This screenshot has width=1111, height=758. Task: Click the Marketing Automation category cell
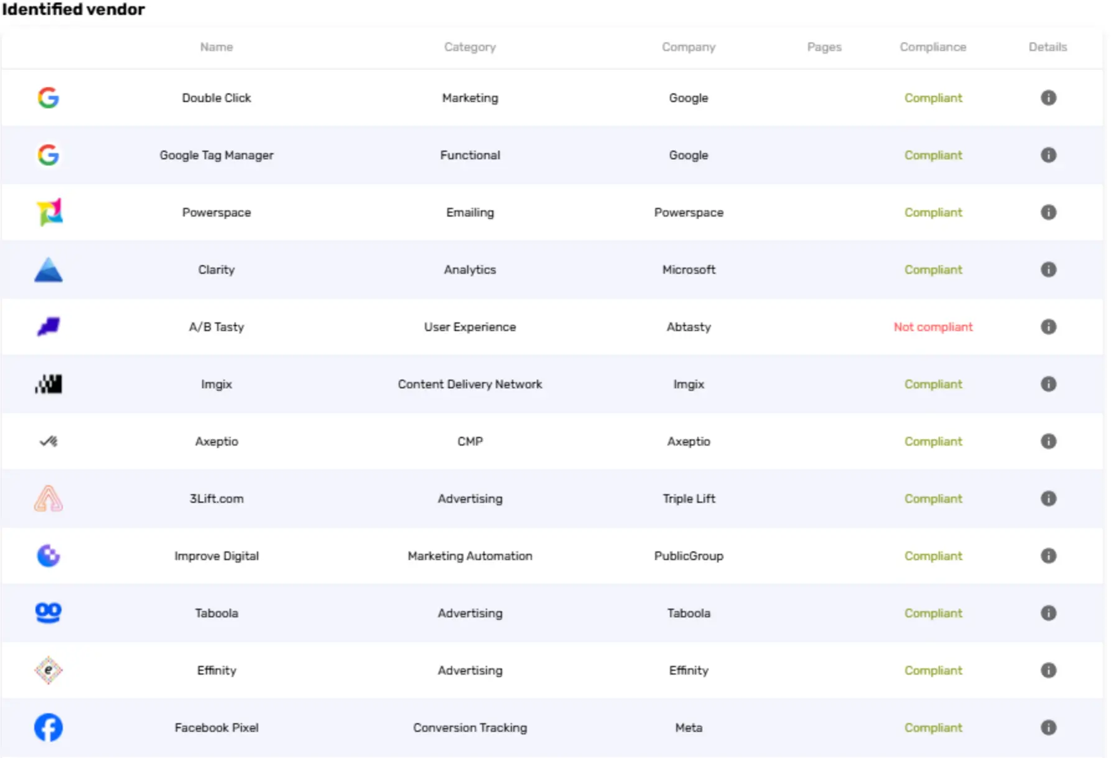470,556
